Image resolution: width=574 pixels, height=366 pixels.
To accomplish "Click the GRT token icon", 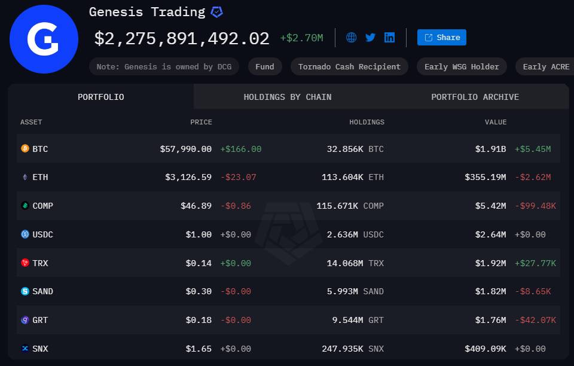I will (x=25, y=319).
